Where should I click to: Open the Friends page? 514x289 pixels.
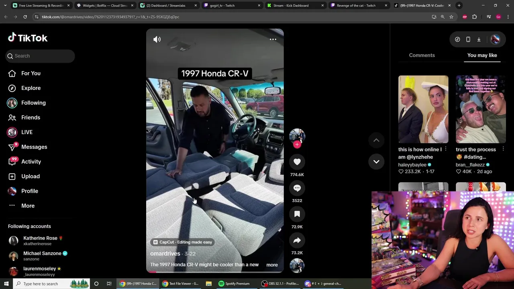click(31, 117)
